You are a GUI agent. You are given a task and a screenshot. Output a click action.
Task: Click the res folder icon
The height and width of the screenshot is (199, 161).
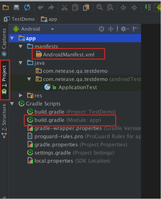[30, 96]
